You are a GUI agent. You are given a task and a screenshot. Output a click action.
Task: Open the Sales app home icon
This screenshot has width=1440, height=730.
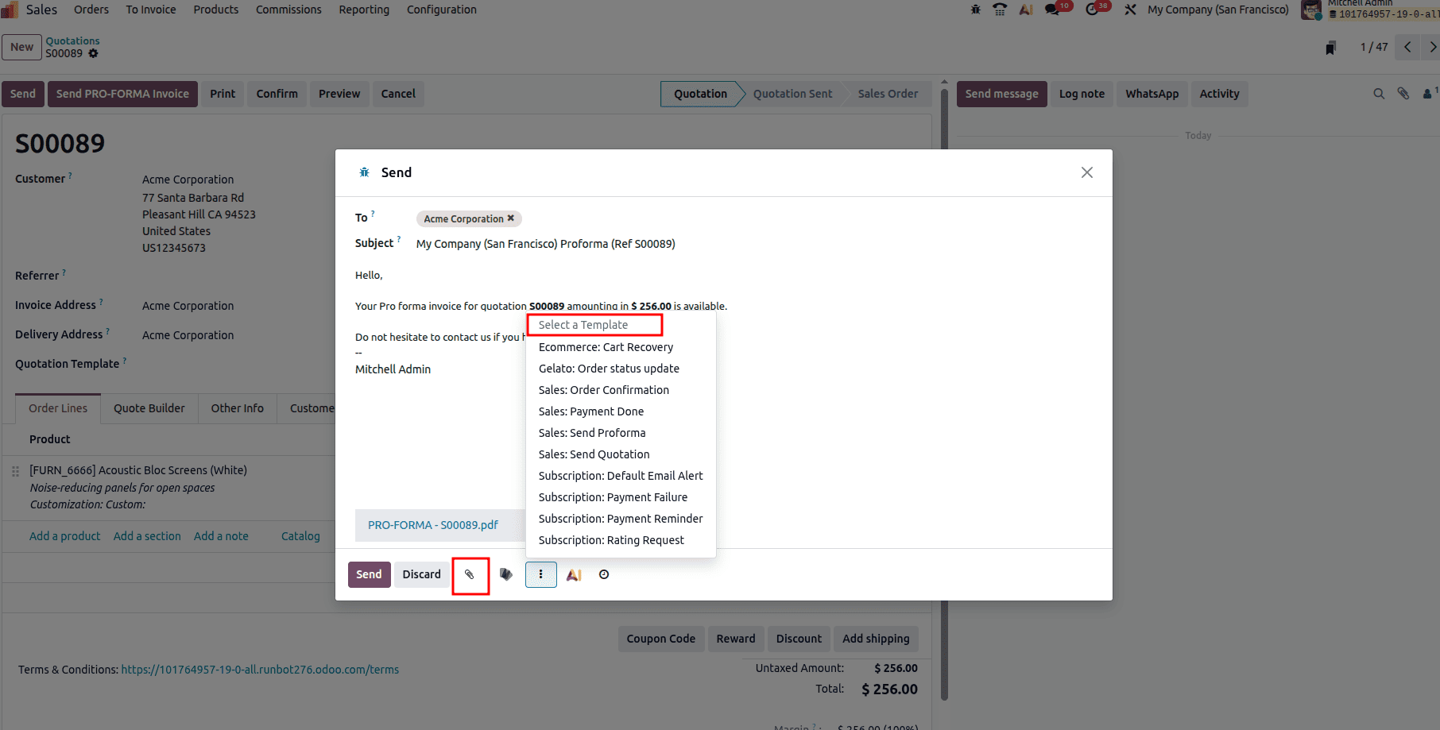(x=10, y=10)
